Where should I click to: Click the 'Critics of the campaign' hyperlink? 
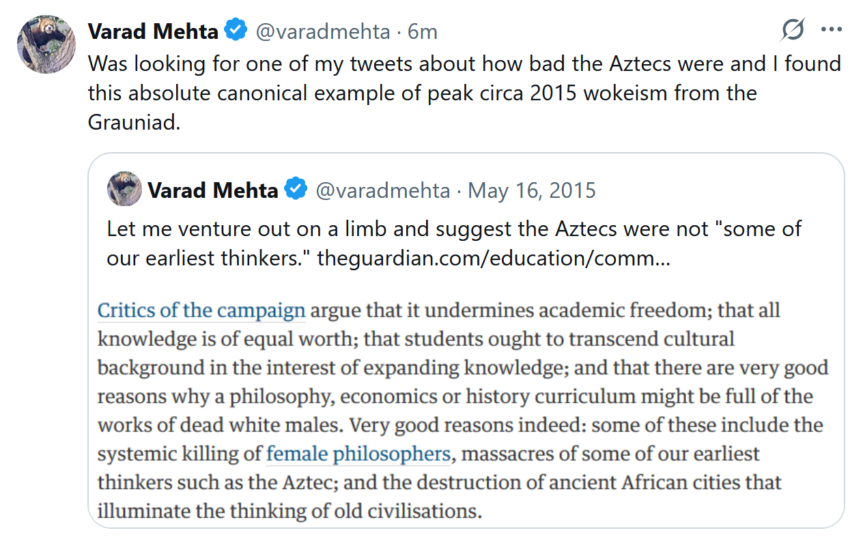[x=201, y=310]
